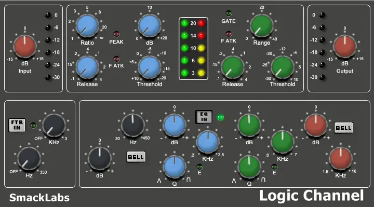
Task: Click the high-pass filter Hz knob
Action: (x=29, y=159)
